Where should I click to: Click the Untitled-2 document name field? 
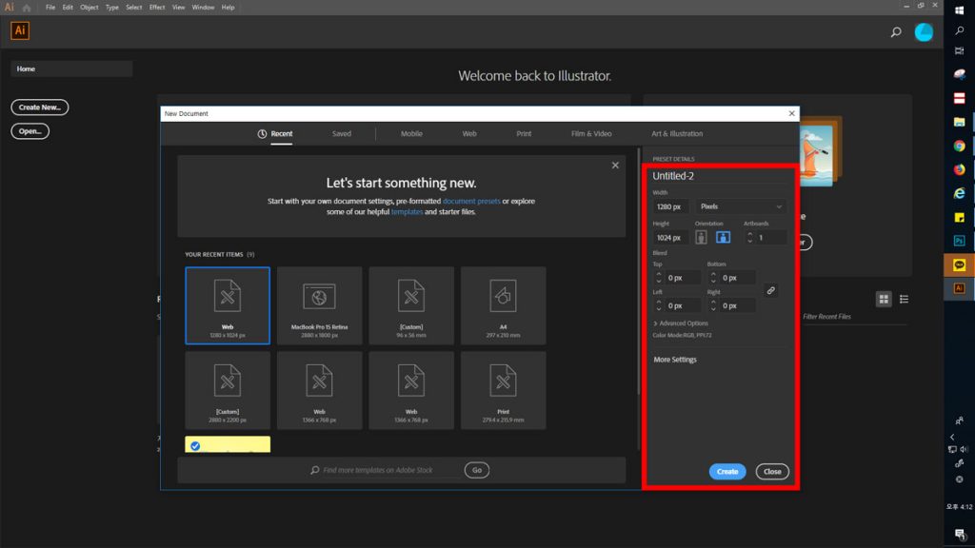coord(720,176)
